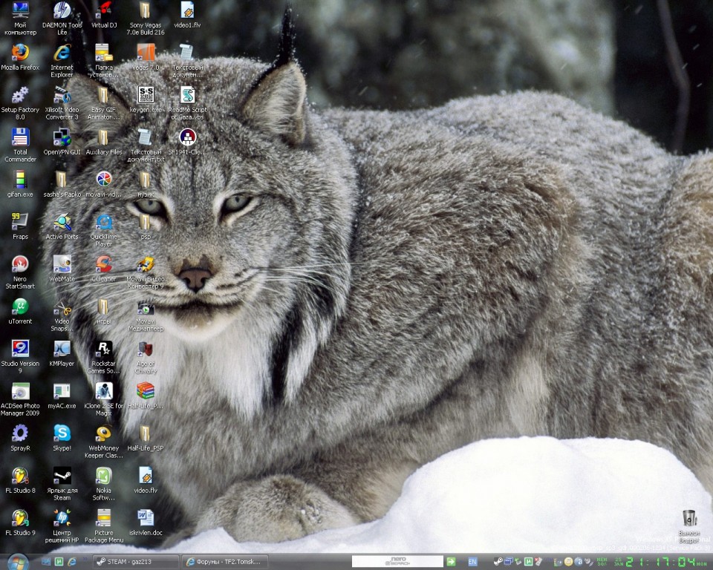The height and width of the screenshot is (570, 713).
Task: Click the Windows Start button
Action: [18, 562]
